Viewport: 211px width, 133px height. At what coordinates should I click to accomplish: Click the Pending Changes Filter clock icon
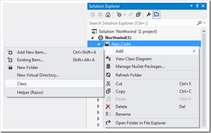(x=119, y=15)
